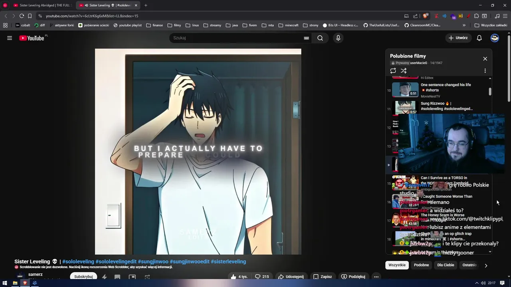The image size is (511, 287).
Task: Show more filter chips with right arrow
Action: (486, 265)
